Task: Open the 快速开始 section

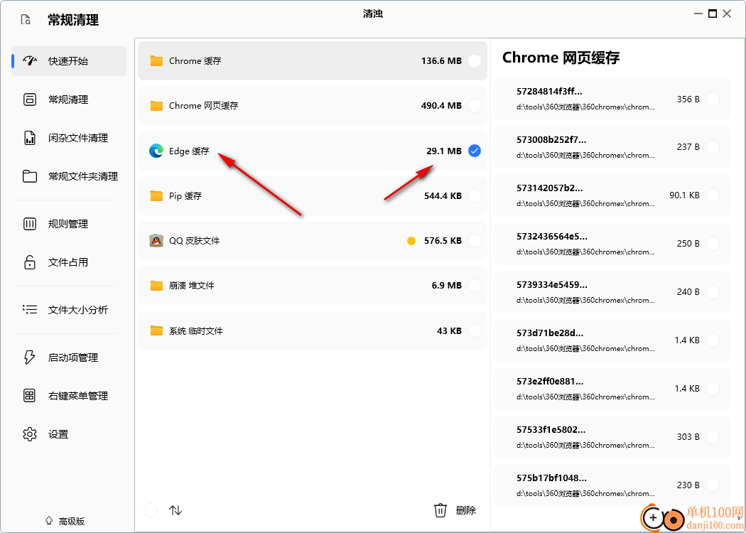Action: tap(69, 61)
